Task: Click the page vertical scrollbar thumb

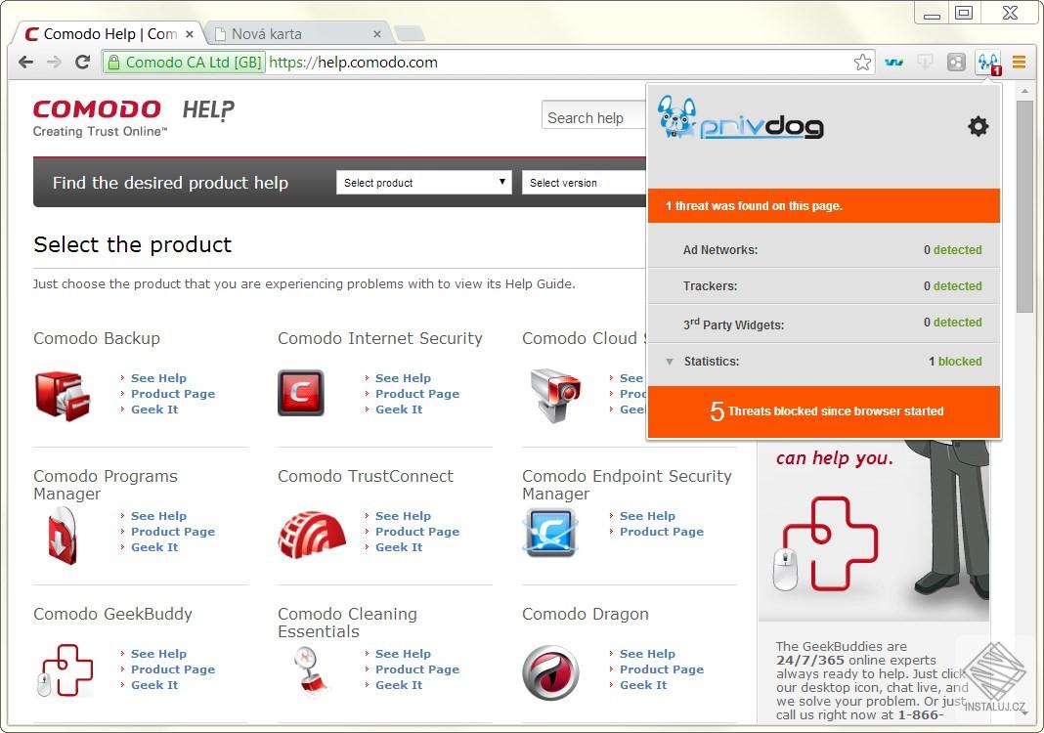Action: tap(1024, 206)
